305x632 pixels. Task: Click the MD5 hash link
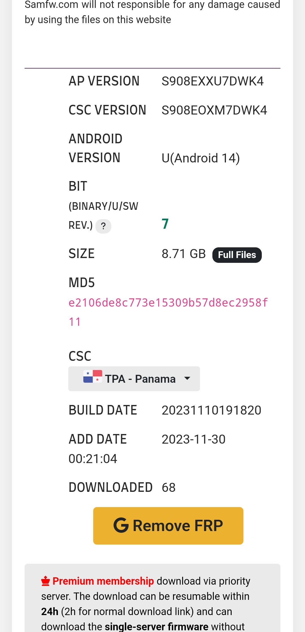coord(168,303)
